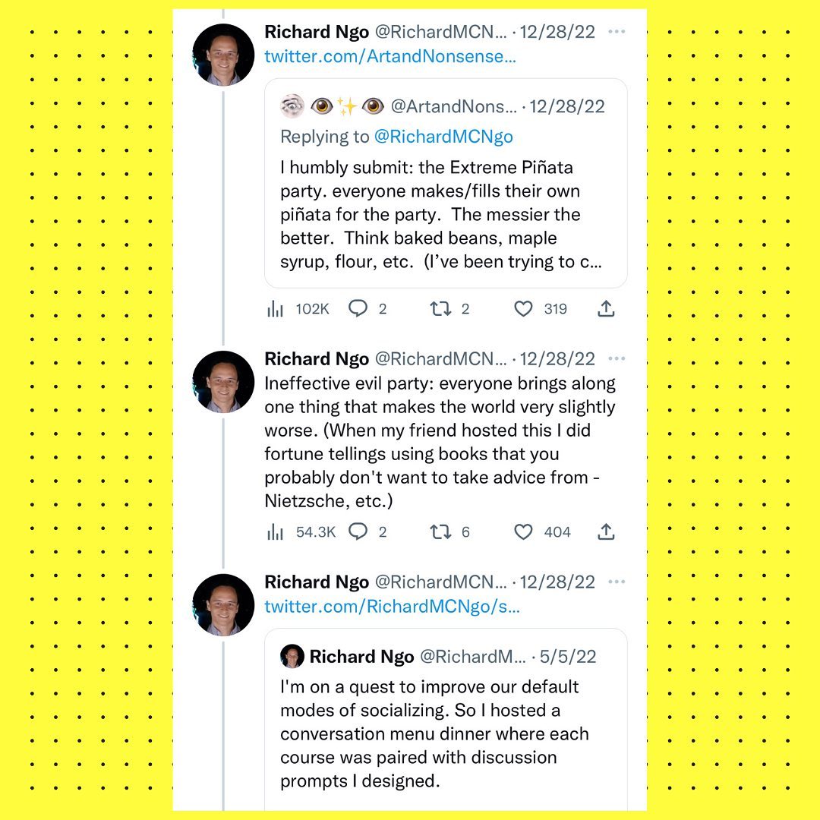Open more options on the first tweet
The height and width of the screenshot is (820, 820).
click(617, 32)
